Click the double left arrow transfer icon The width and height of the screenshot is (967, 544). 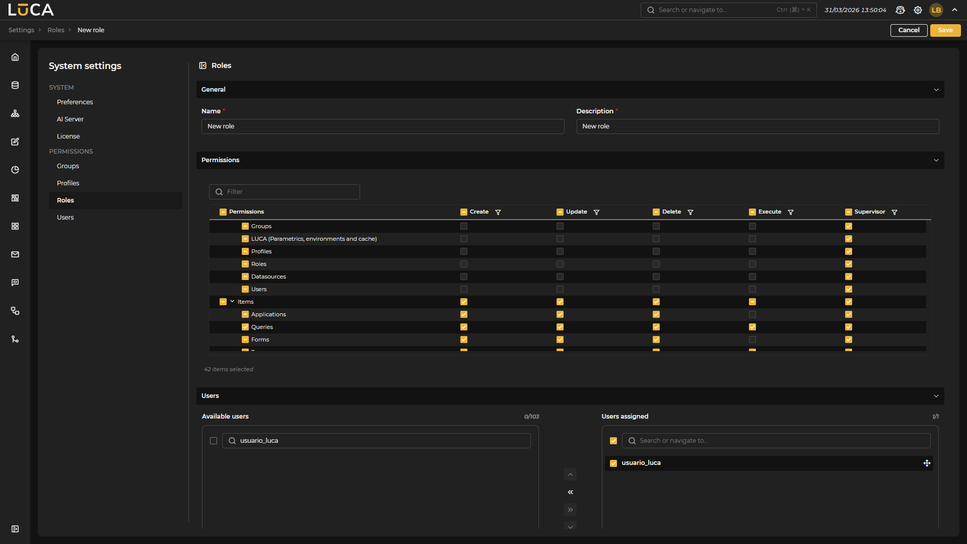[x=570, y=492]
